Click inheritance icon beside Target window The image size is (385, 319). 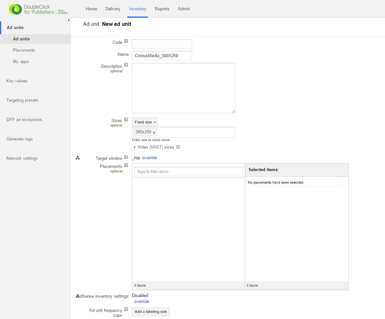click(x=78, y=158)
